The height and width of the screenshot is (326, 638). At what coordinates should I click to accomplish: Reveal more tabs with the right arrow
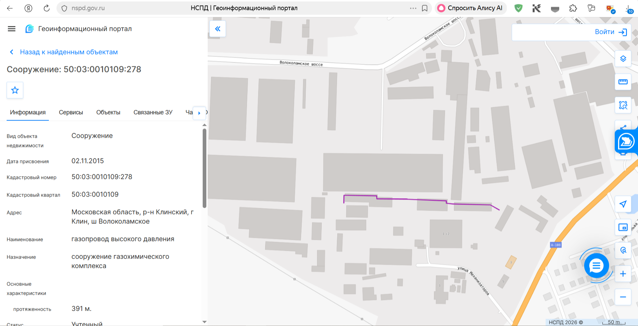(x=199, y=113)
